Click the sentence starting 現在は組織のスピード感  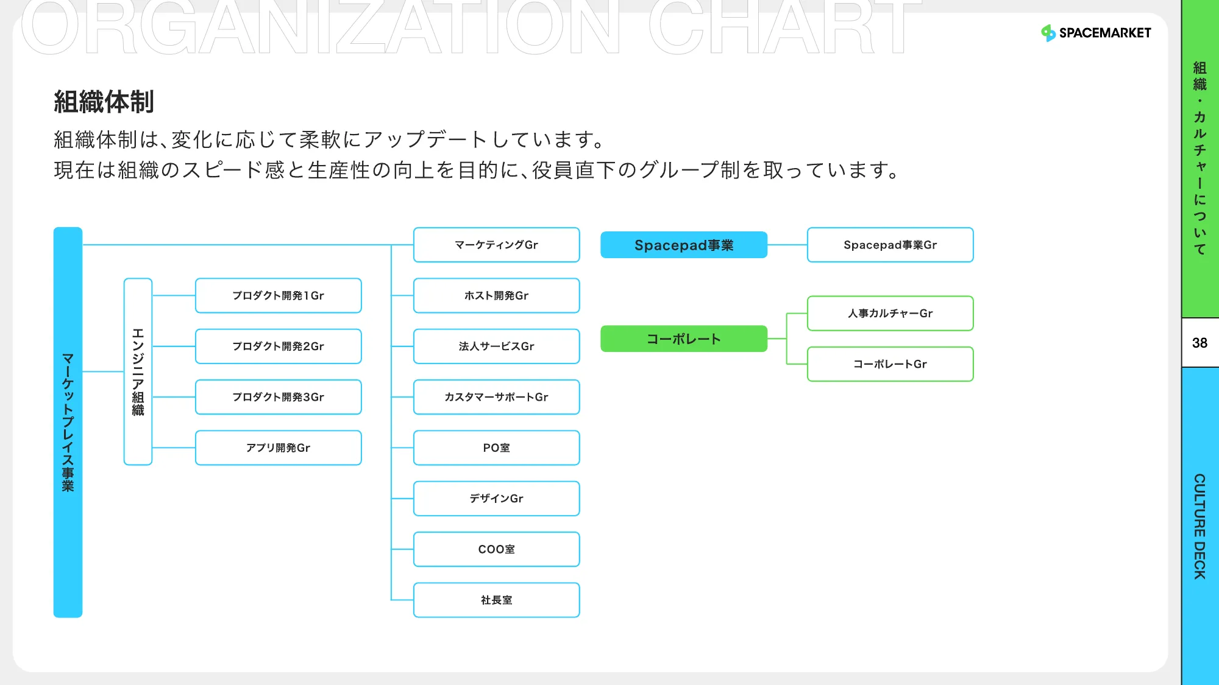[x=477, y=170]
